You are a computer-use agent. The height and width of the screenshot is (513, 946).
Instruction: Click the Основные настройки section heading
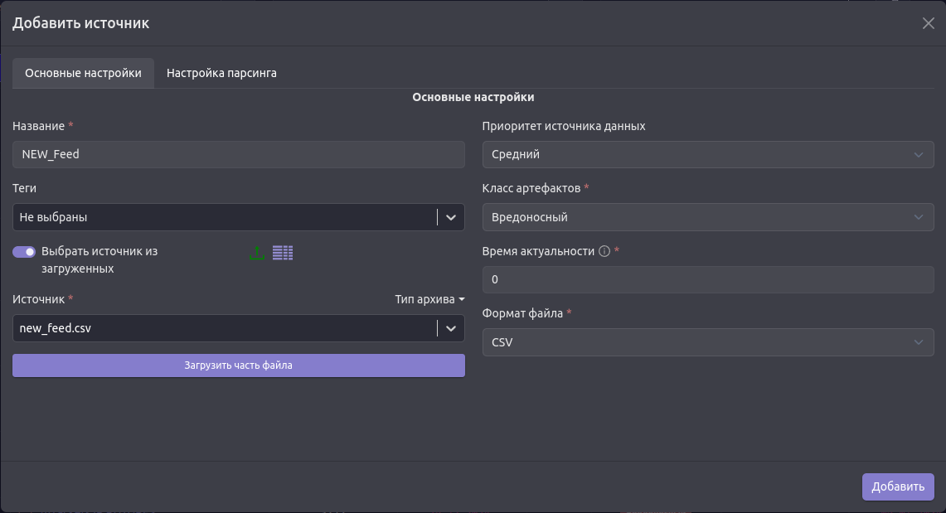coord(473,97)
